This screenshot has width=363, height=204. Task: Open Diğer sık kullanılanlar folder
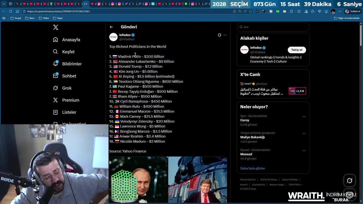(347, 18)
